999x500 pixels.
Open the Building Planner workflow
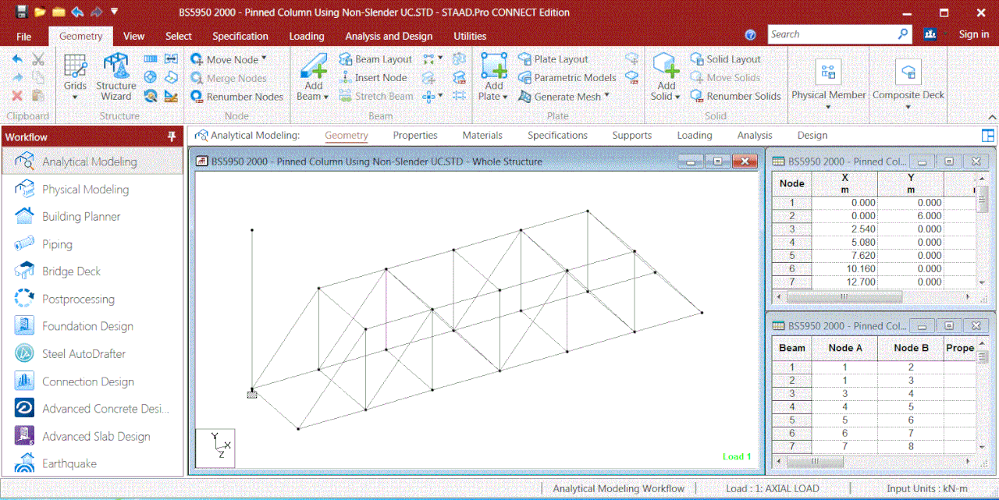click(93, 217)
